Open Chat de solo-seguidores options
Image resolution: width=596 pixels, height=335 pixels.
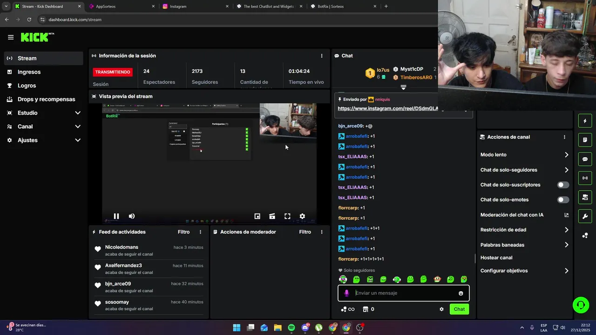point(524,170)
